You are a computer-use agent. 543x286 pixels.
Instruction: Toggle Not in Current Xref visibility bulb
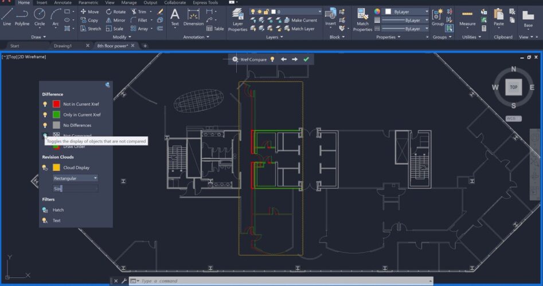point(45,104)
